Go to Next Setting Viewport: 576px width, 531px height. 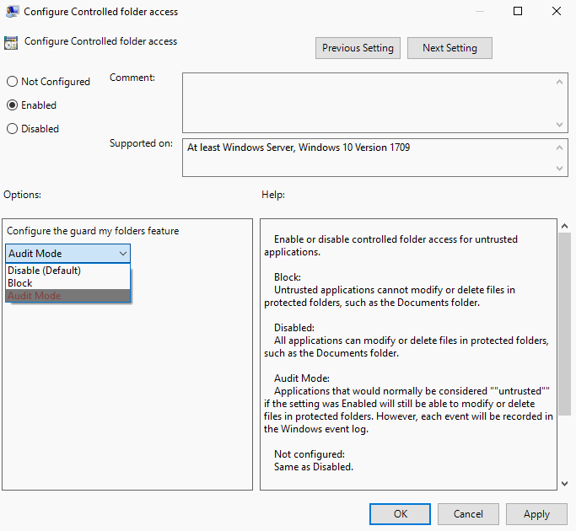[x=449, y=48]
